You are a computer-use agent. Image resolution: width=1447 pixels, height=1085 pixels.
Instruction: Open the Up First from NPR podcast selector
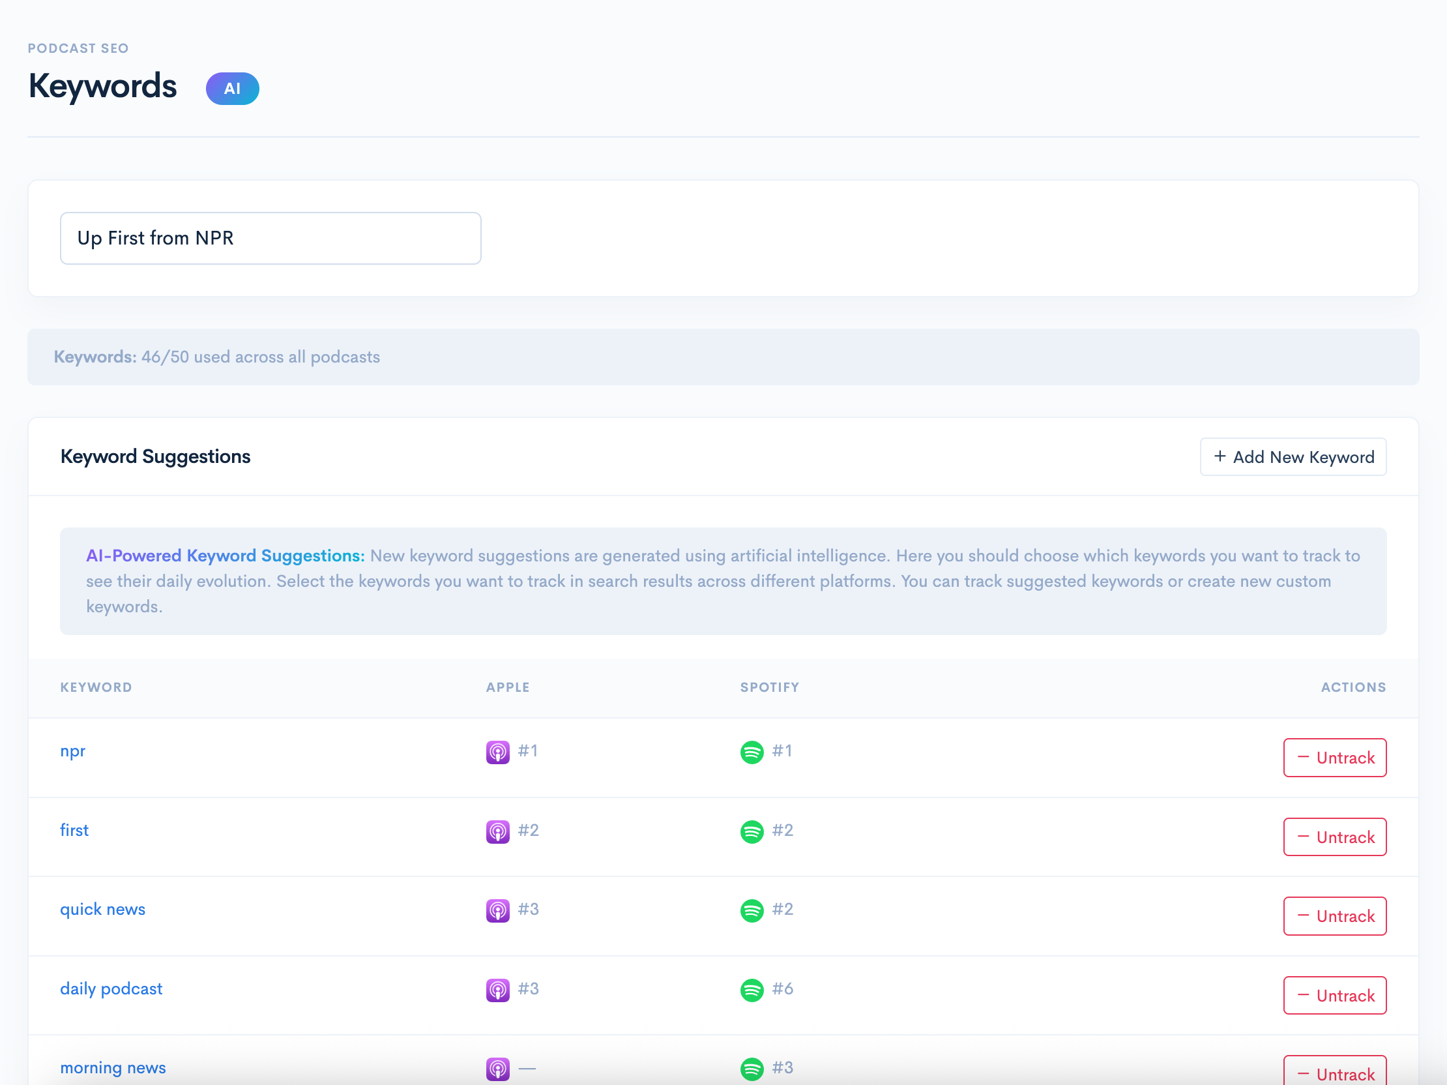(270, 238)
